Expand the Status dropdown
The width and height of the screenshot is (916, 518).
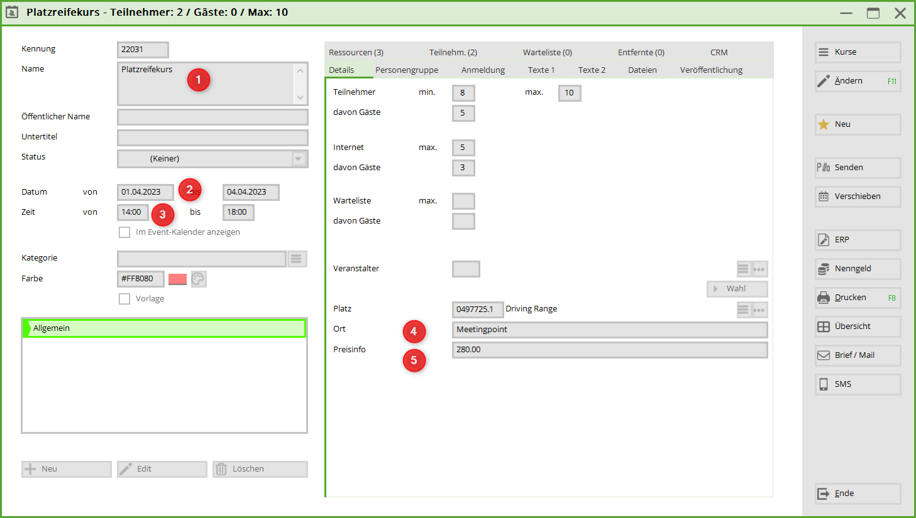point(299,159)
